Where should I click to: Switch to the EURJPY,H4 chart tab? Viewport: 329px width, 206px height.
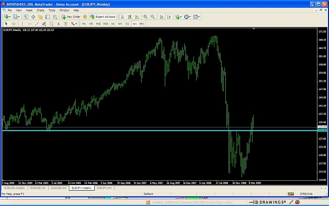click(x=104, y=188)
